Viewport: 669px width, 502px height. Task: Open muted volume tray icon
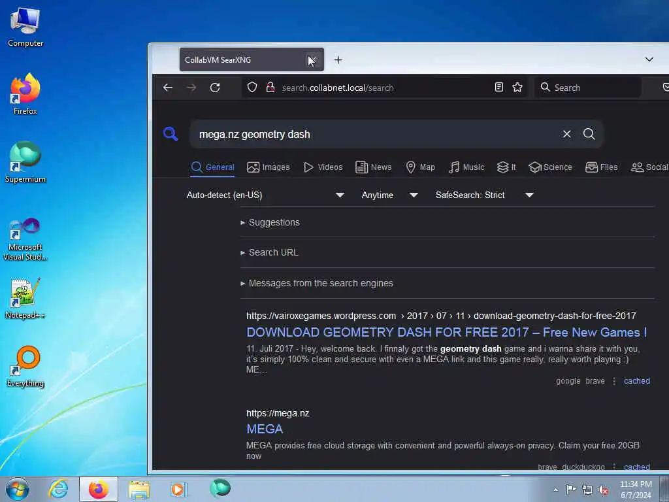[x=603, y=490]
